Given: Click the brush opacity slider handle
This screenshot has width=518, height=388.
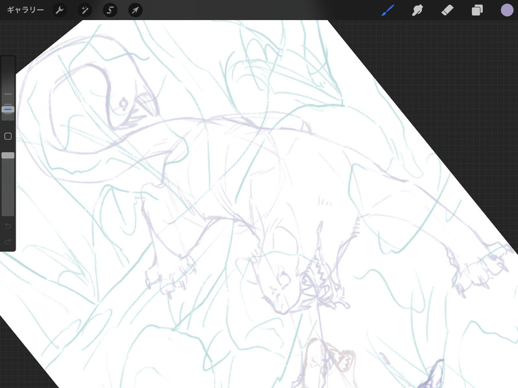Looking at the screenshot, I should click(x=8, y=155).
